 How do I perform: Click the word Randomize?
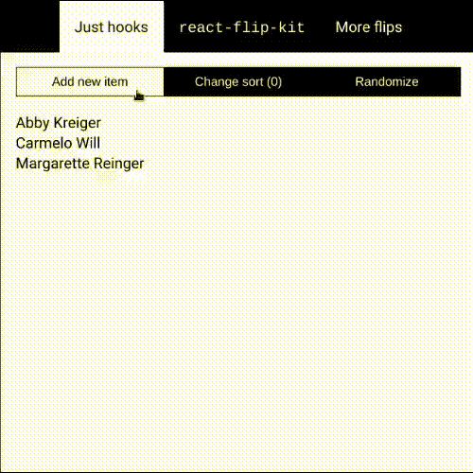[x=387, y=81]
